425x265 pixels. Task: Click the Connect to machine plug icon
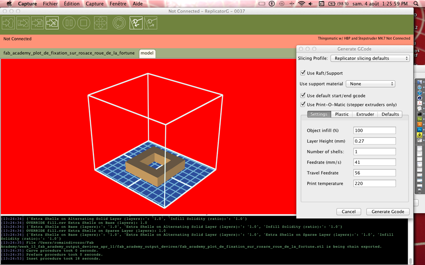coord(136,23)
